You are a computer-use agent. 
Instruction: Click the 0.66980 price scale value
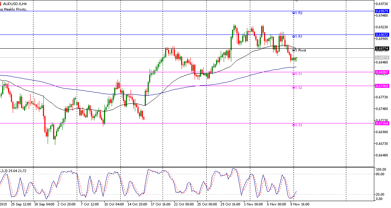(382, 132)
